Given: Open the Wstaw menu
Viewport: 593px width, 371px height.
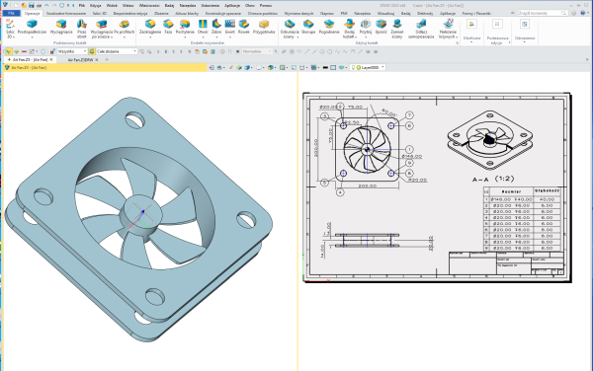Looking at the screenshot, I should (128, 6).
